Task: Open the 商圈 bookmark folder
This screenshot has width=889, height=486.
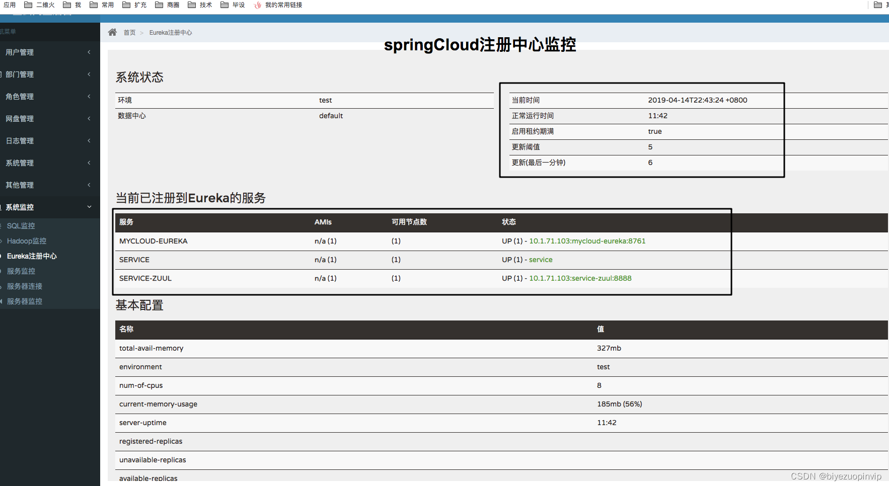Action: pyautogui.click(x=167, y=5)
